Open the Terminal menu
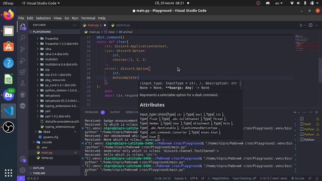 click(x=88, y=18)
